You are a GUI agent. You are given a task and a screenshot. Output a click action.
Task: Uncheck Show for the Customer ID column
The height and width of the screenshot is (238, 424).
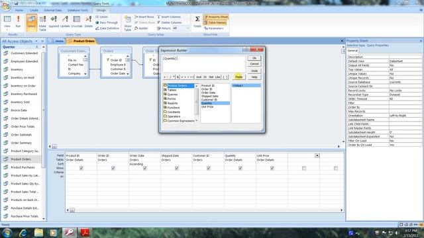coord(209,168)
